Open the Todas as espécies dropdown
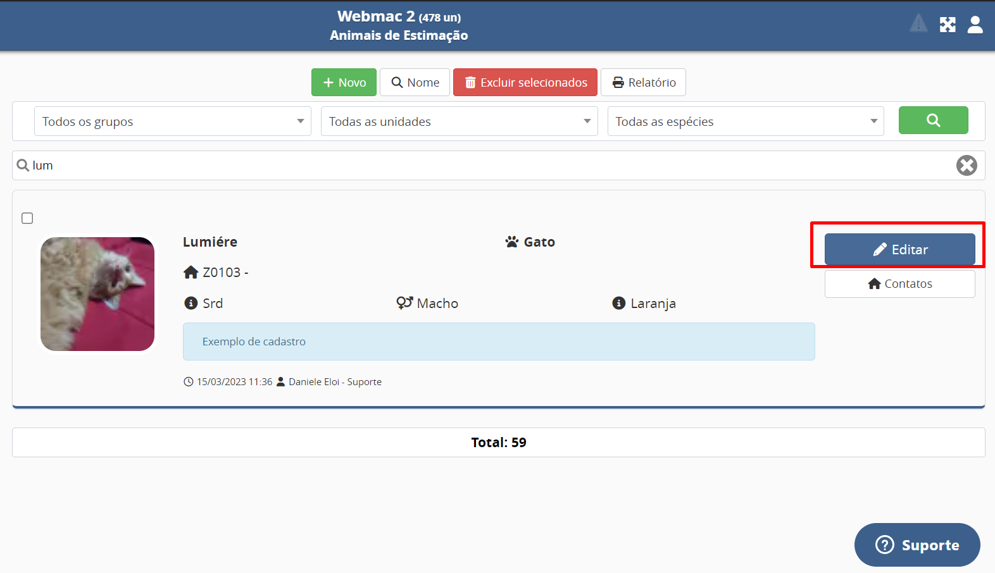Image resolution: width=995 pixels, height=573 pixels. 746,121
